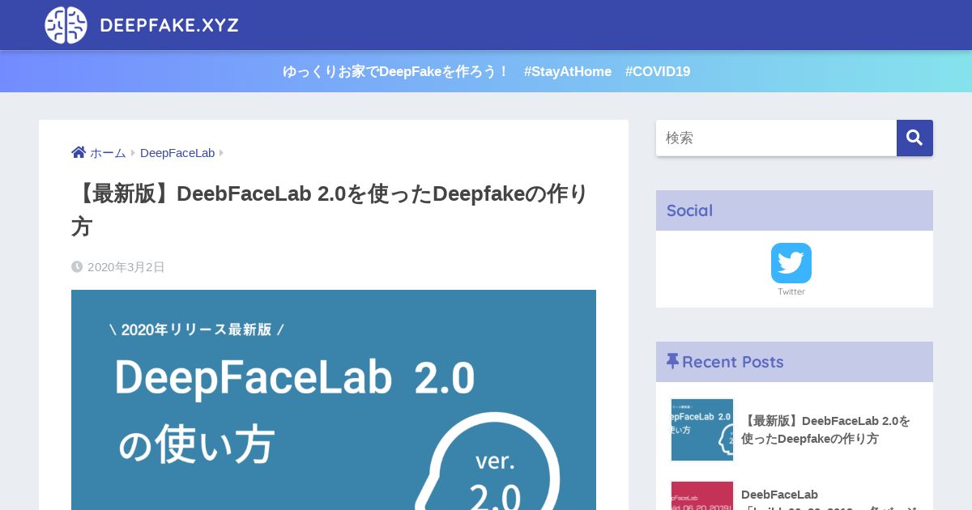
Task: Open the DEEPFAKE.XYZ site title link
Action: coord(169,25)
